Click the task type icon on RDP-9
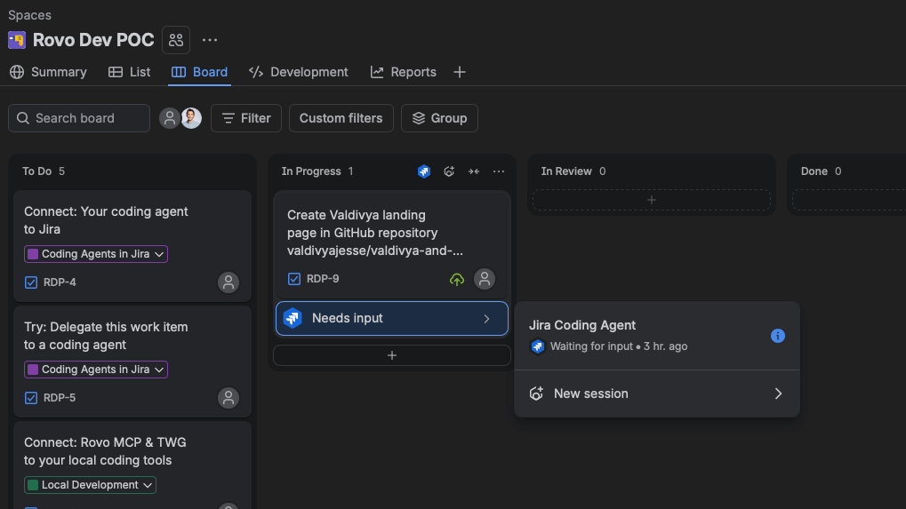The height and width of the screenshot is (509, 906). click(294, 279)
